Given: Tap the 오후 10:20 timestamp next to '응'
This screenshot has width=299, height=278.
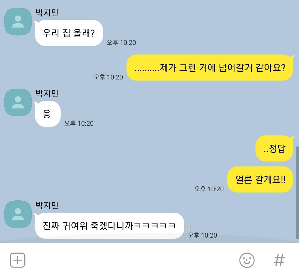Looking at the screenshot, I should point(79,123).
